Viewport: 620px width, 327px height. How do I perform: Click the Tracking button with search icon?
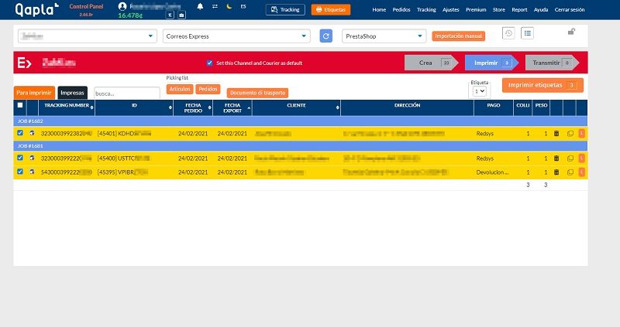pyautogui.click(x=285, y=9)
